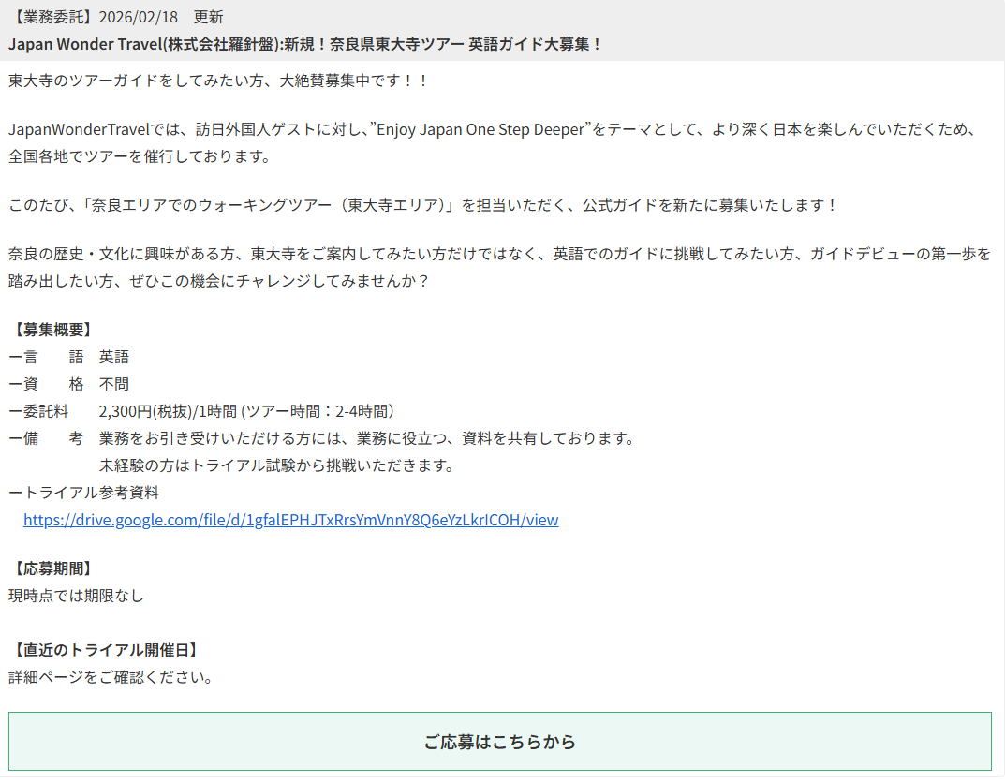Click the 詳細ページをご確認ください text
The image size is (1005, 782).
tap(111, 676)
